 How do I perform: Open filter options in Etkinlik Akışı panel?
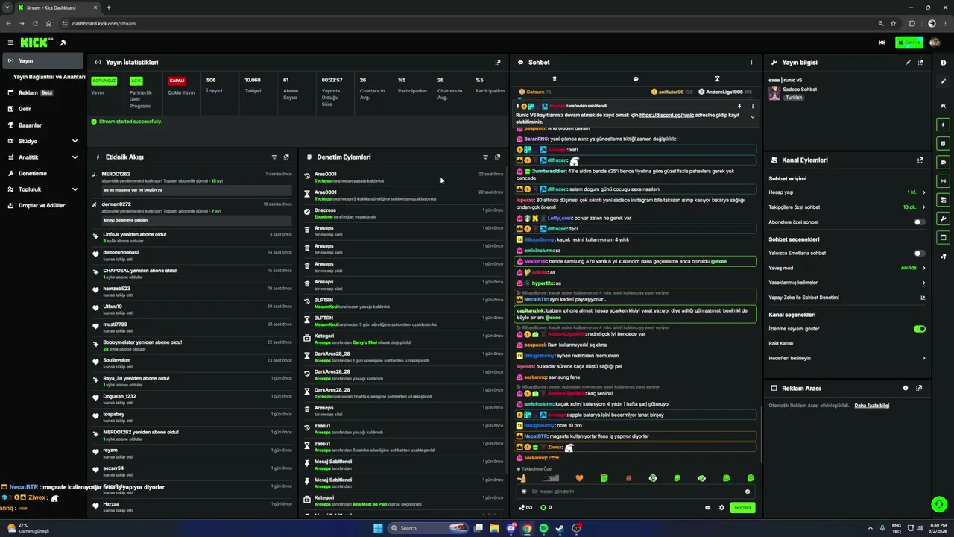(274, 157)
